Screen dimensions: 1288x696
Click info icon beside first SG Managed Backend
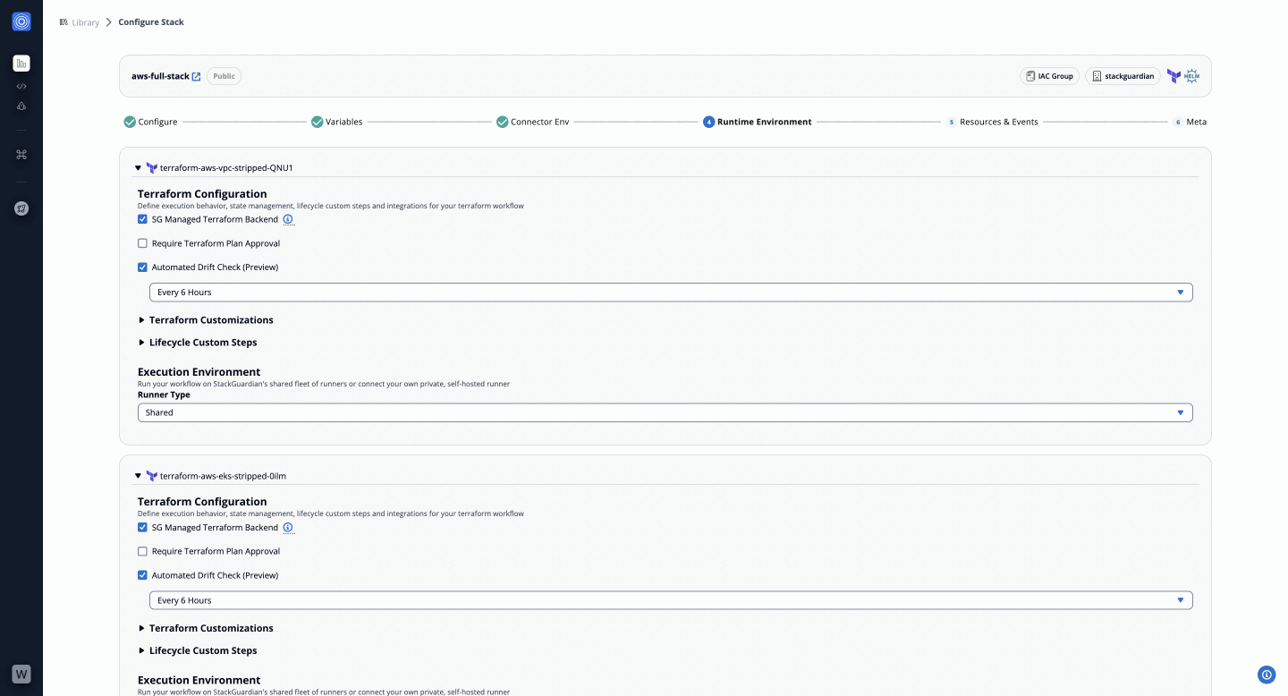(x=288, y=219)
